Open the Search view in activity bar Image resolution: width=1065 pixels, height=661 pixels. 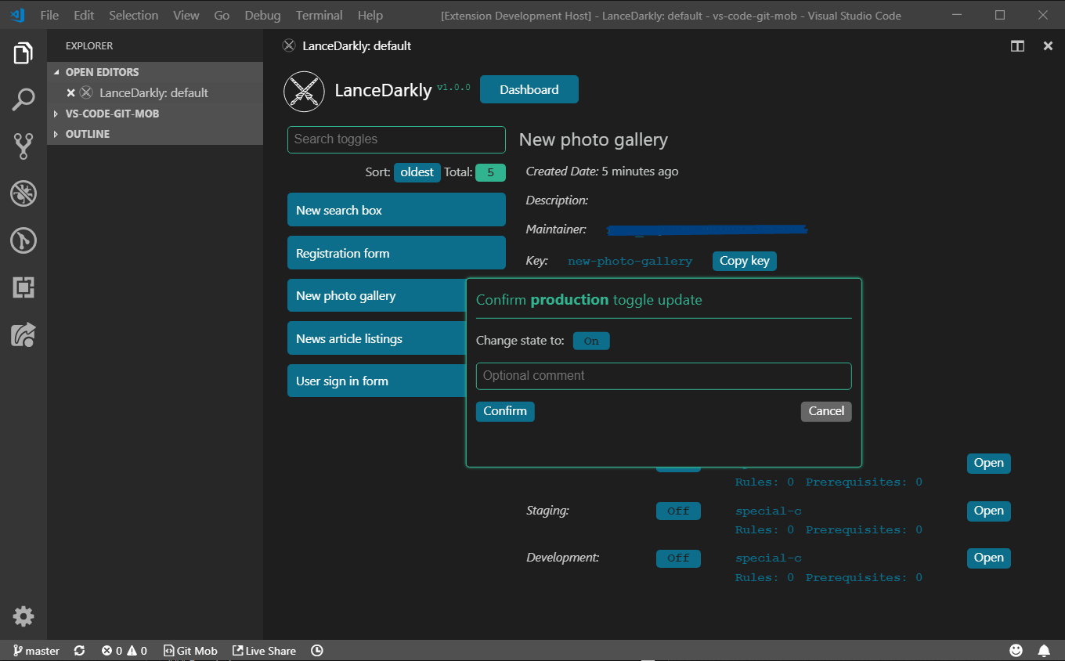pos(23,99)
